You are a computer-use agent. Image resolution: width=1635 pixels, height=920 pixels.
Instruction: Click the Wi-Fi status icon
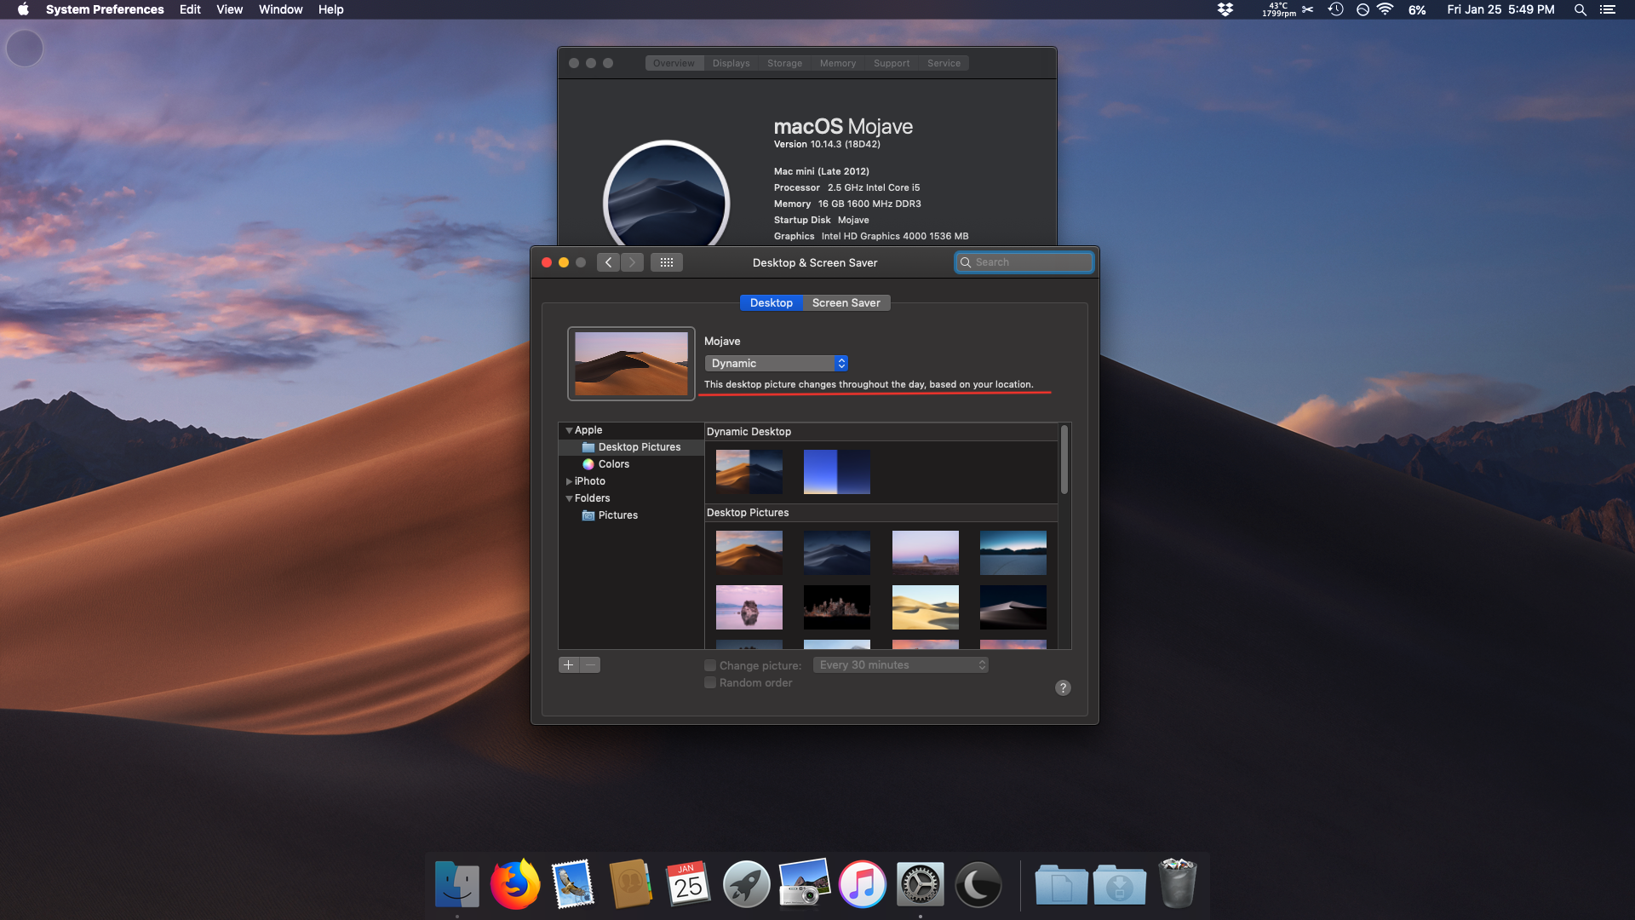1385,9
